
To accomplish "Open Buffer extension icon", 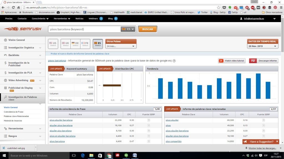I will (270, 7).
